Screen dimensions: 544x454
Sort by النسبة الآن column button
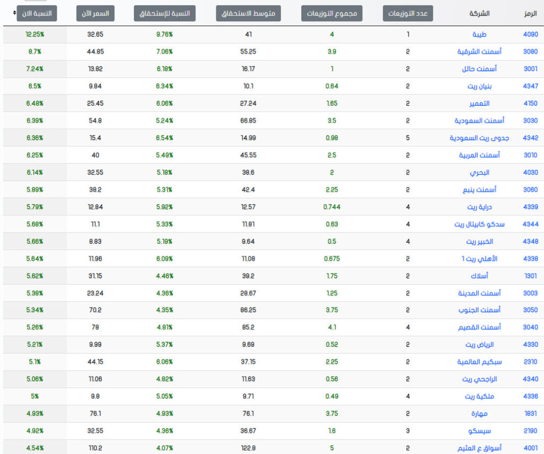(x=37, y=13)
